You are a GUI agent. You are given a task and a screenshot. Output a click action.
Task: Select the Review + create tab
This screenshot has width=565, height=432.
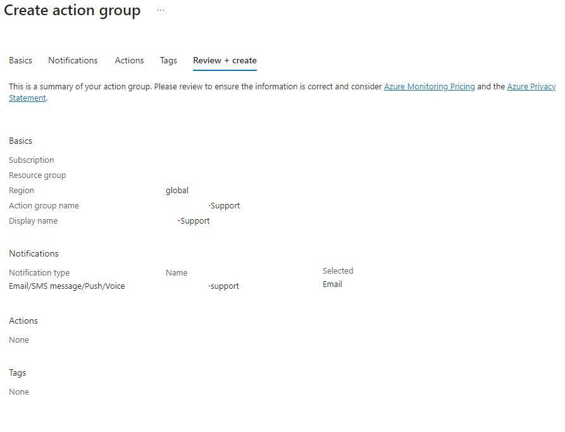click(225, 61)
